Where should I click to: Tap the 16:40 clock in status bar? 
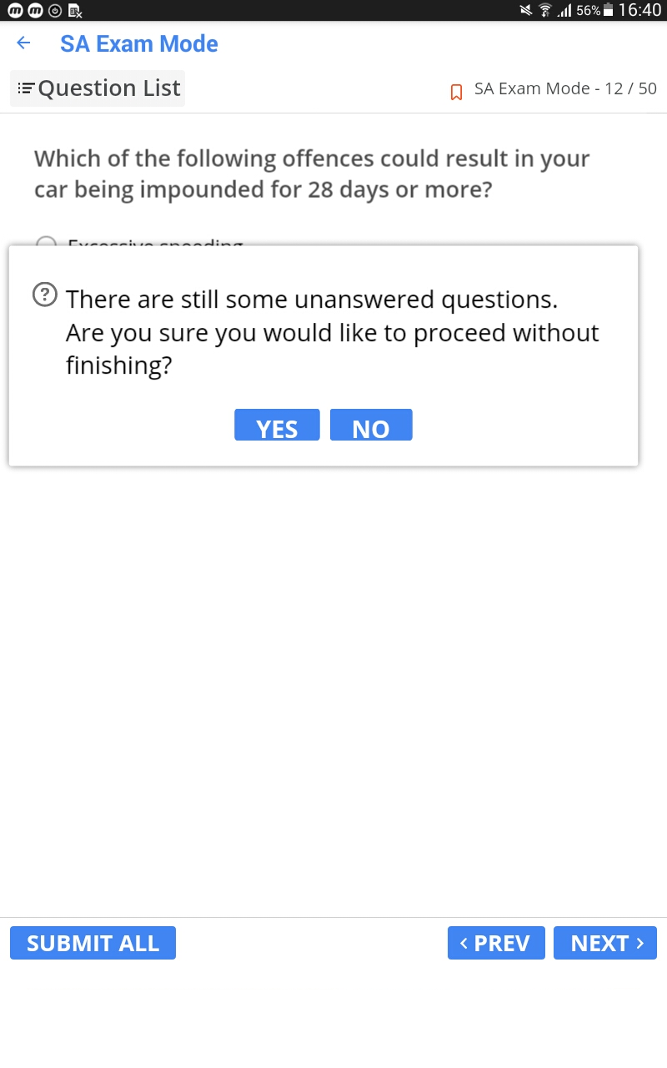[639, 10]
